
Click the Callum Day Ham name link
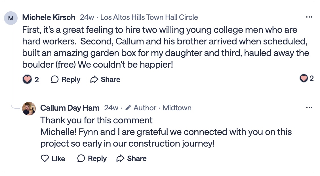[70, 108]
